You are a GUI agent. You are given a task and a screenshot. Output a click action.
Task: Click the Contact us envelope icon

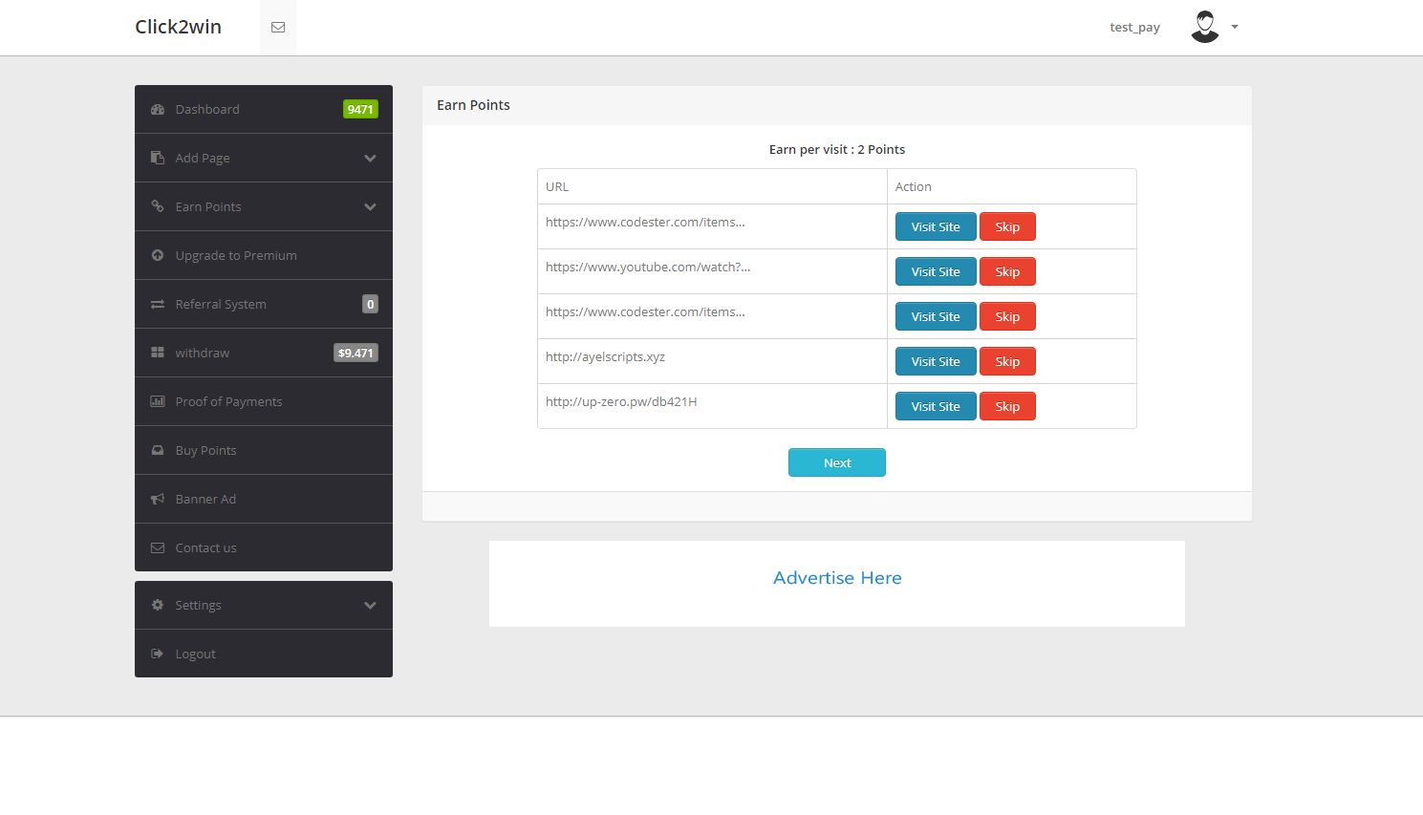click(158, 548)
